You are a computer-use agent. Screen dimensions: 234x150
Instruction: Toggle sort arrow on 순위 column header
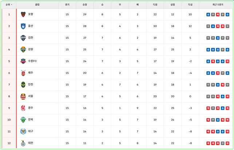click(x=9, y=5)
